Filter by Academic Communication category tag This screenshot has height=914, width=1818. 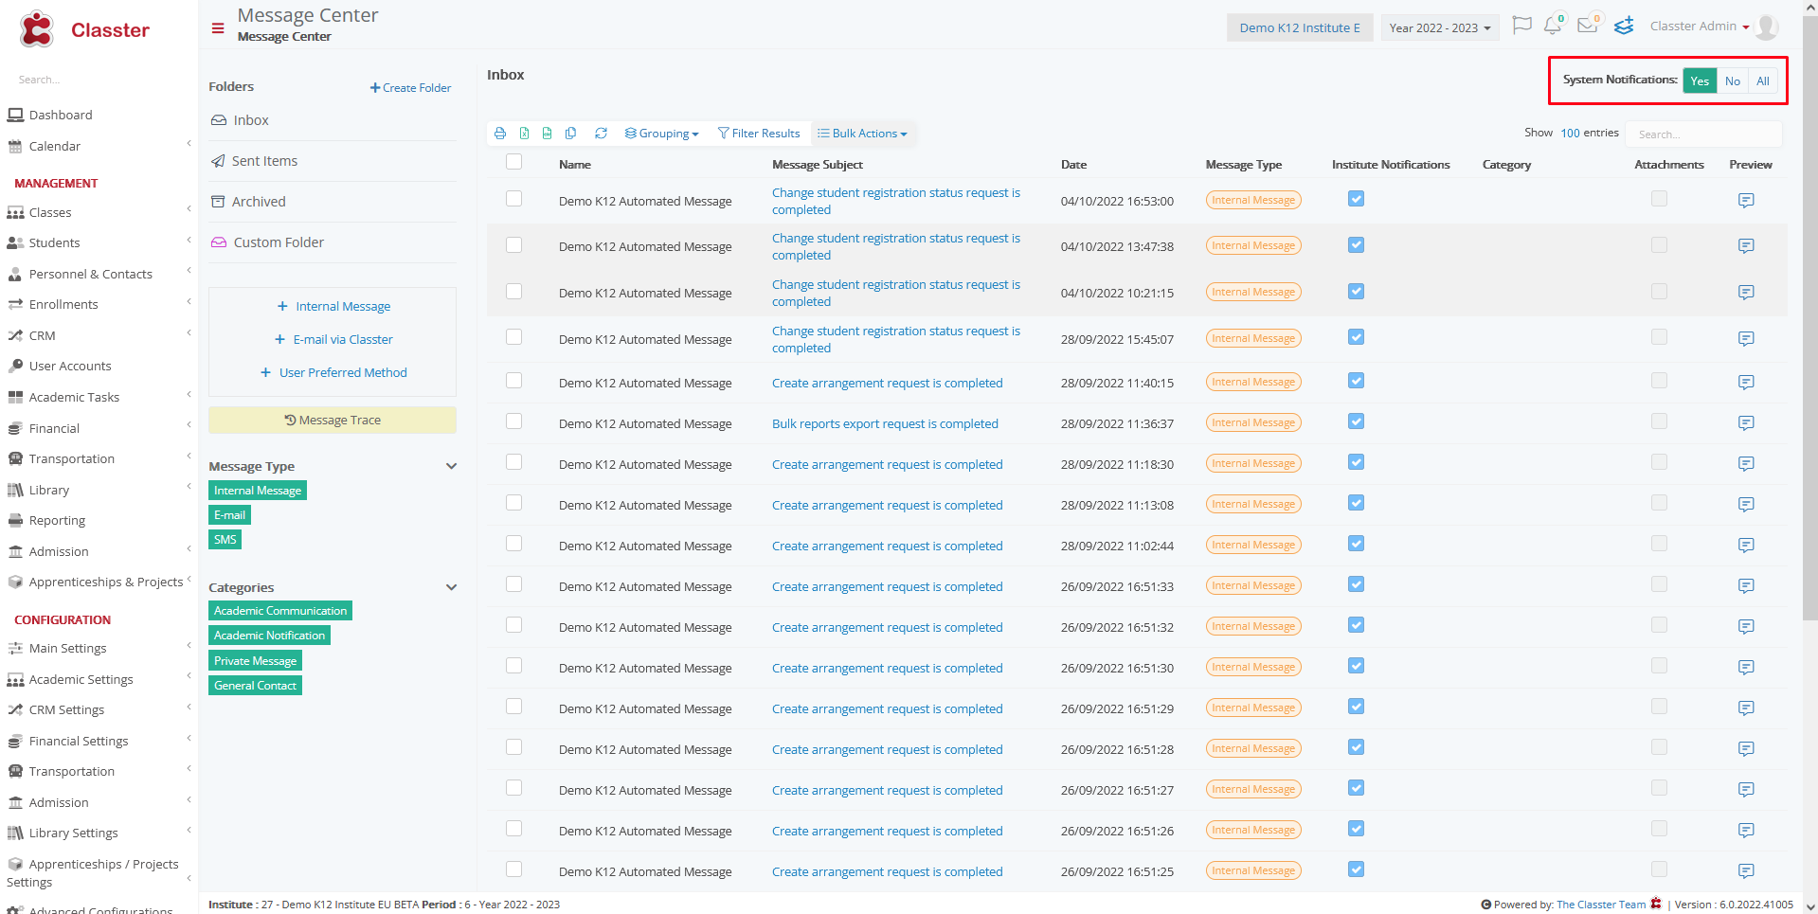(x=280, y=611)
